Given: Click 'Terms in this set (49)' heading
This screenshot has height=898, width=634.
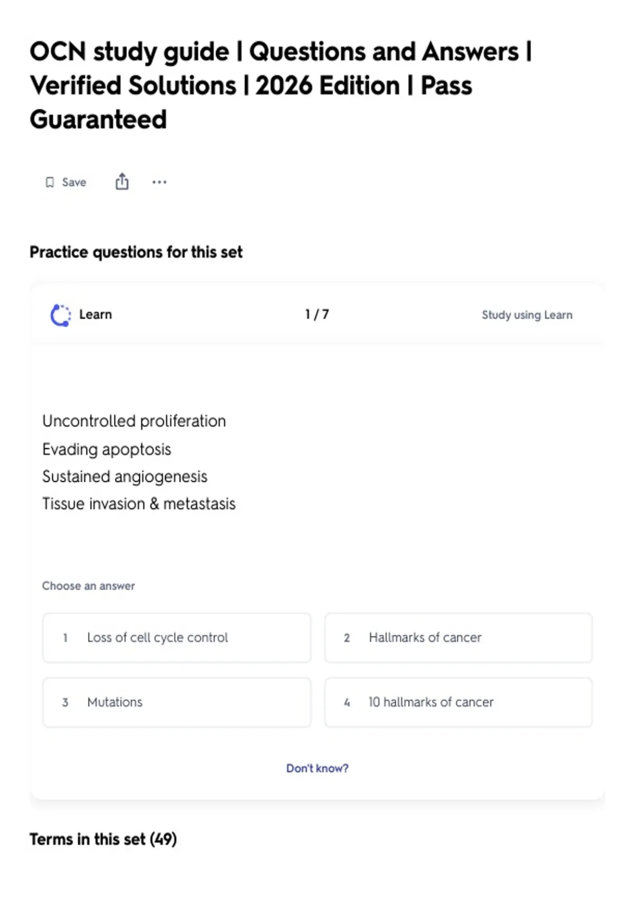Looking at the screenshot, I should (x=103, y=839).
